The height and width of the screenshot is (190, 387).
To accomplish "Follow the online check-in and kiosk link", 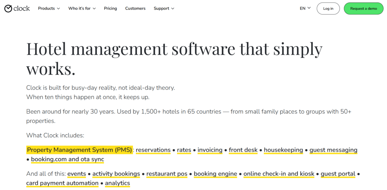I will click(x=279, y=174).
